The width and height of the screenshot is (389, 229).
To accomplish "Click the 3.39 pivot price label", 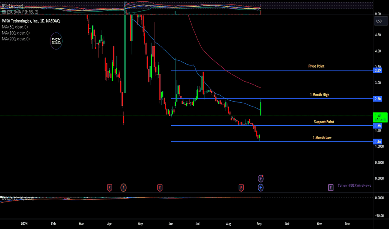I will [378, 70].
